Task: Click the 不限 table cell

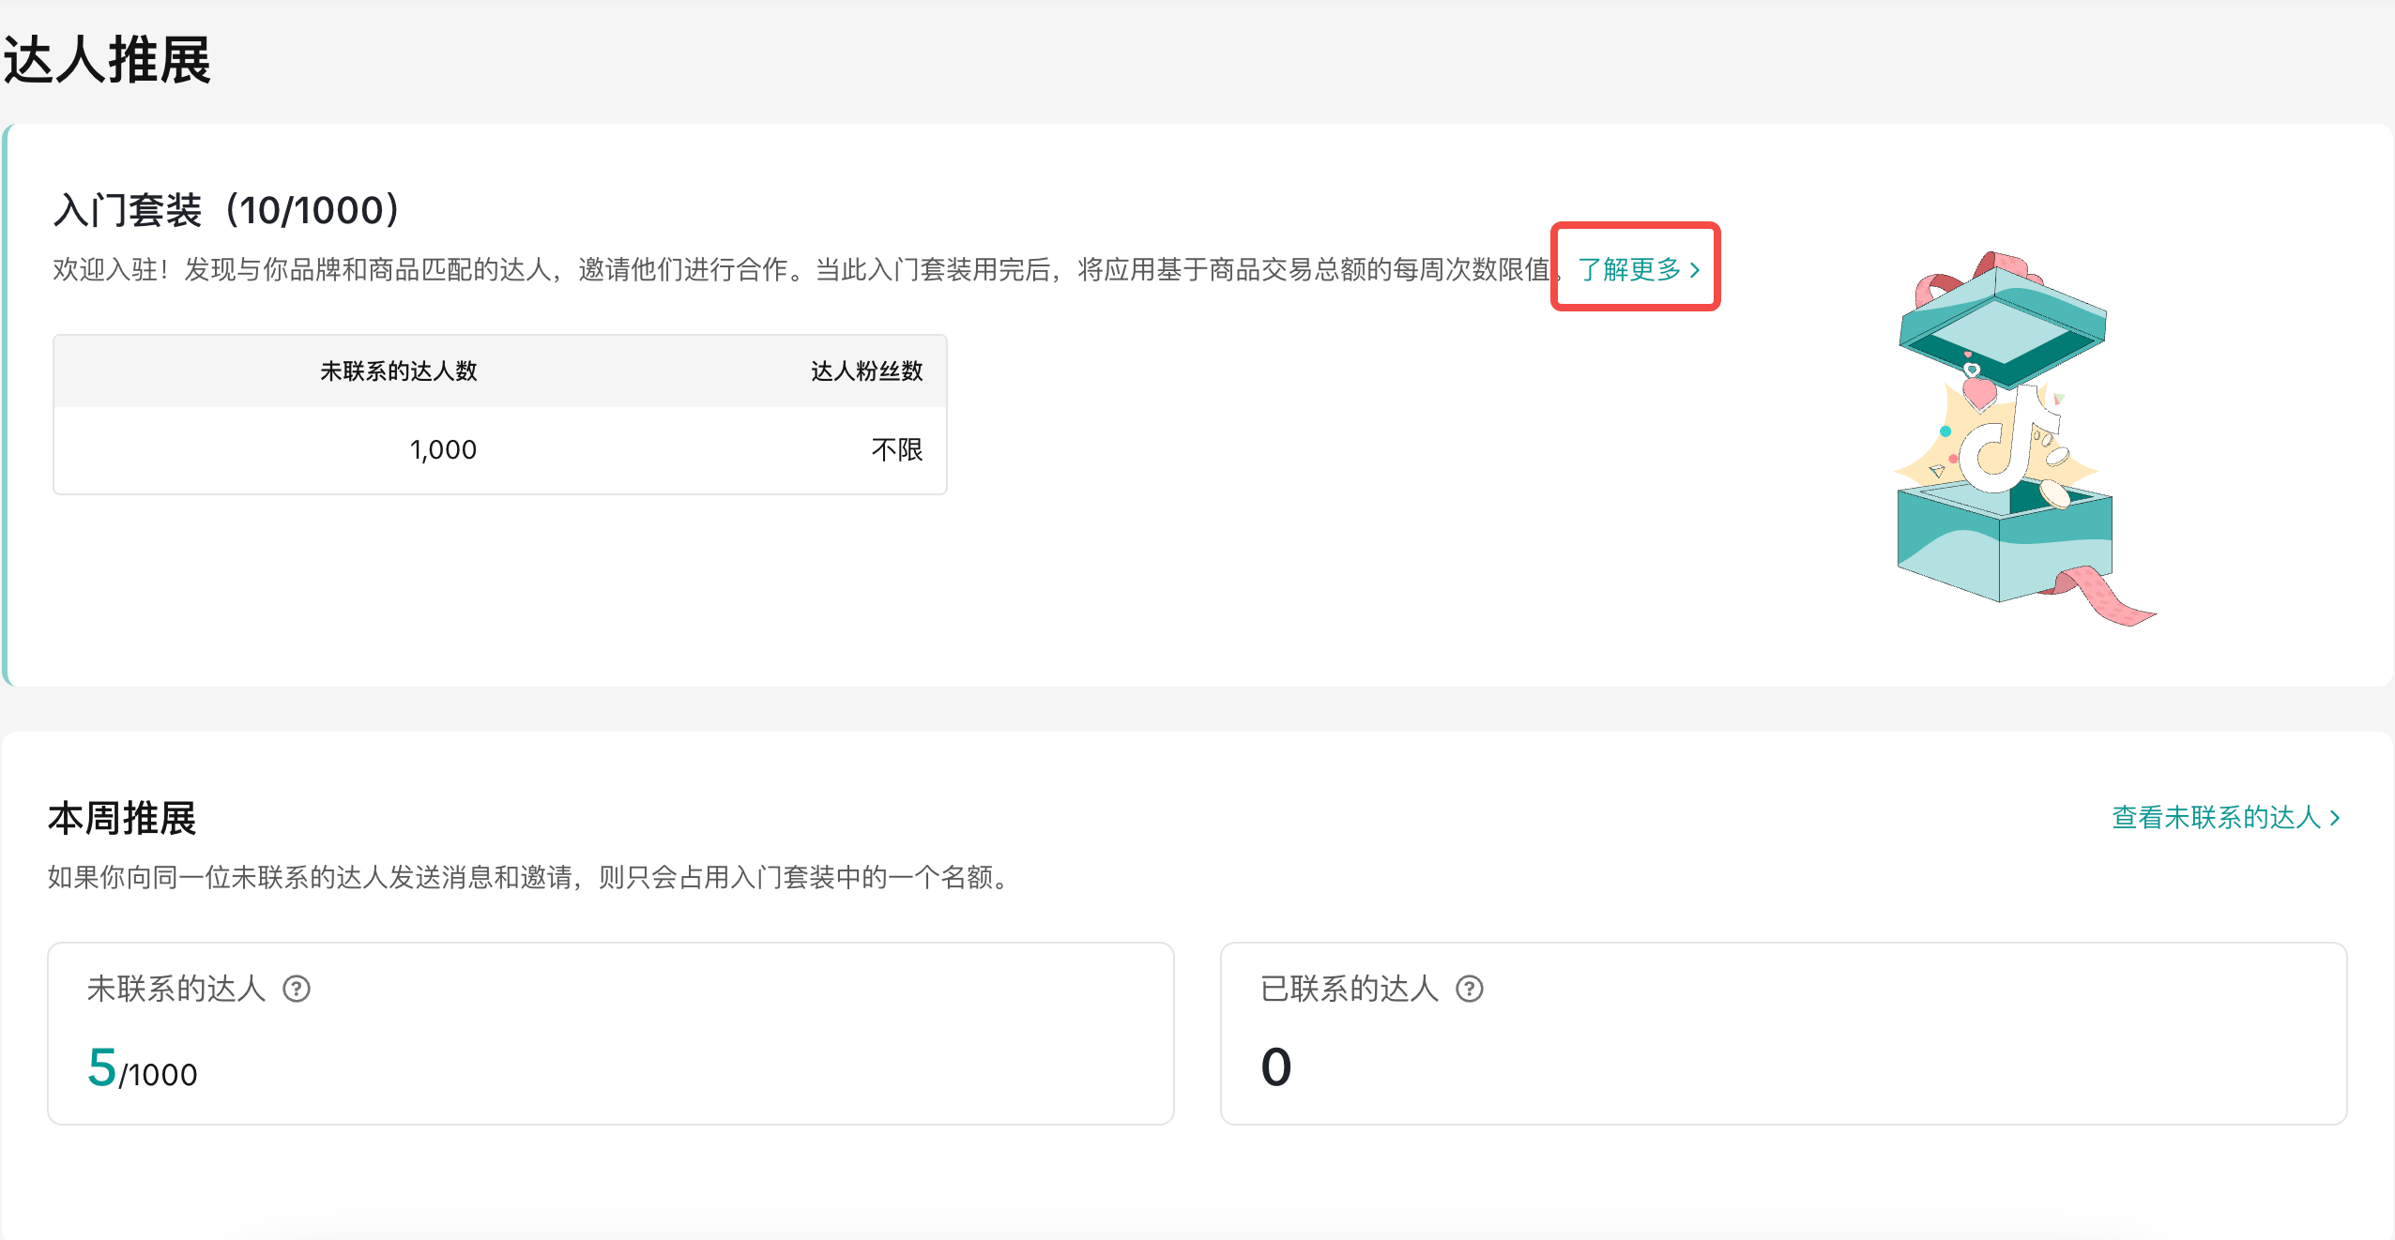Action: (x=896, y=450)
